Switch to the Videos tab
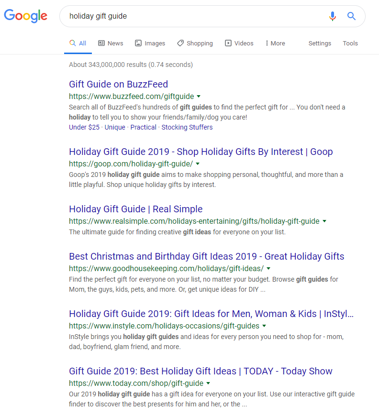This screenshot has width=379, height=416. [239, 44]
